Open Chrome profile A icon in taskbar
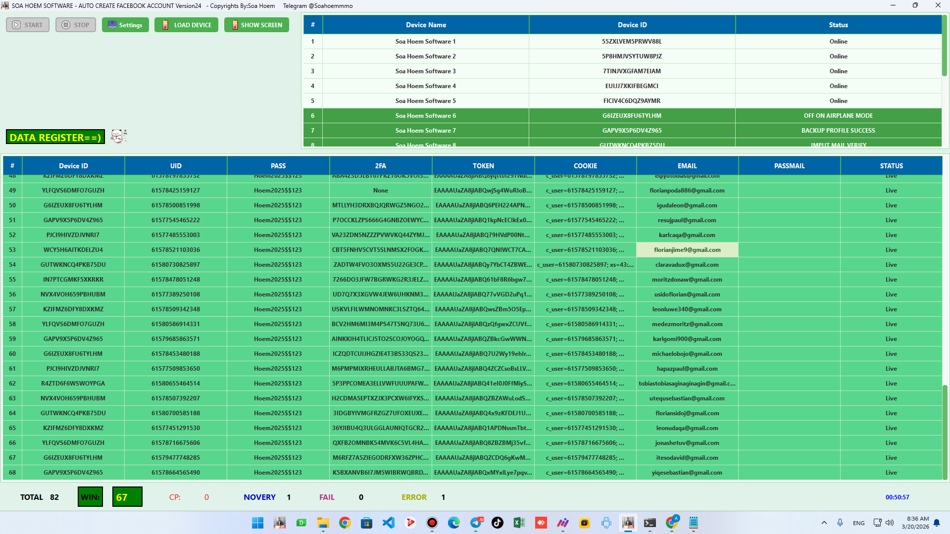Screen dimensions: 950x534 672,523
